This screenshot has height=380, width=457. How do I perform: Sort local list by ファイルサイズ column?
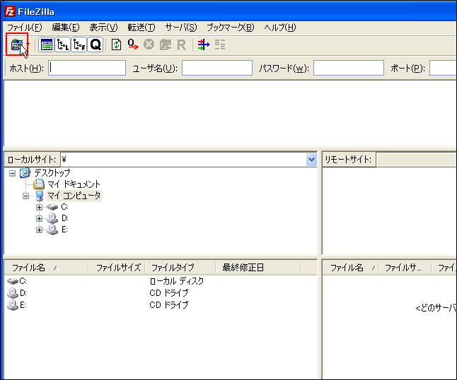(117, 268)
